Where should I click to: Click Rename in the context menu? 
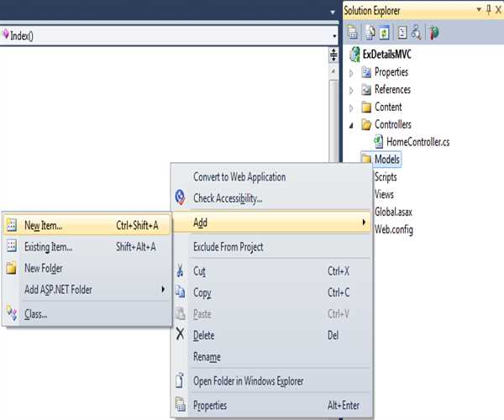[207, 357]
